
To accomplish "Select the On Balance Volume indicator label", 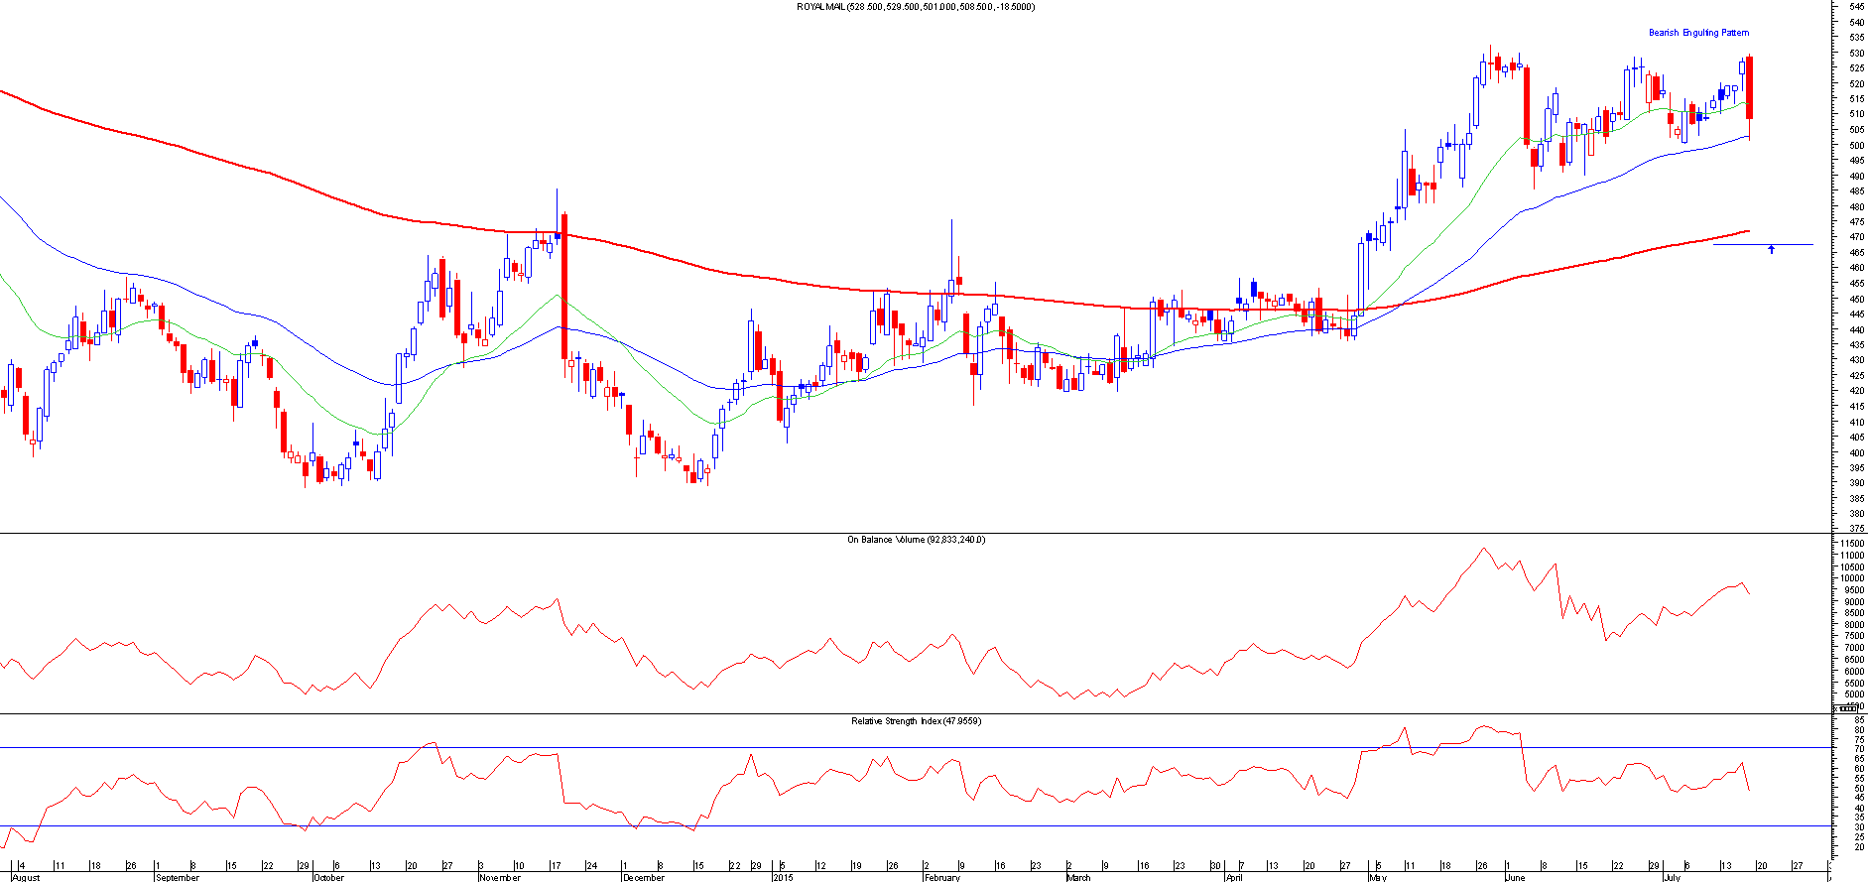I will click(915, 540).
